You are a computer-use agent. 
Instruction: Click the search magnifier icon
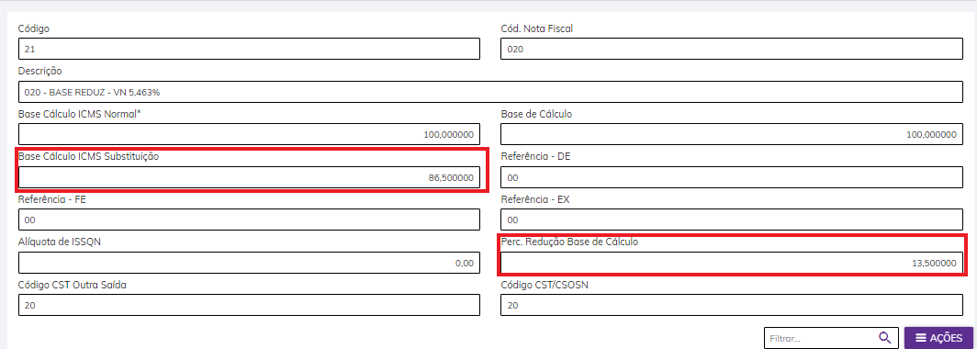click(x=885, y=338)
